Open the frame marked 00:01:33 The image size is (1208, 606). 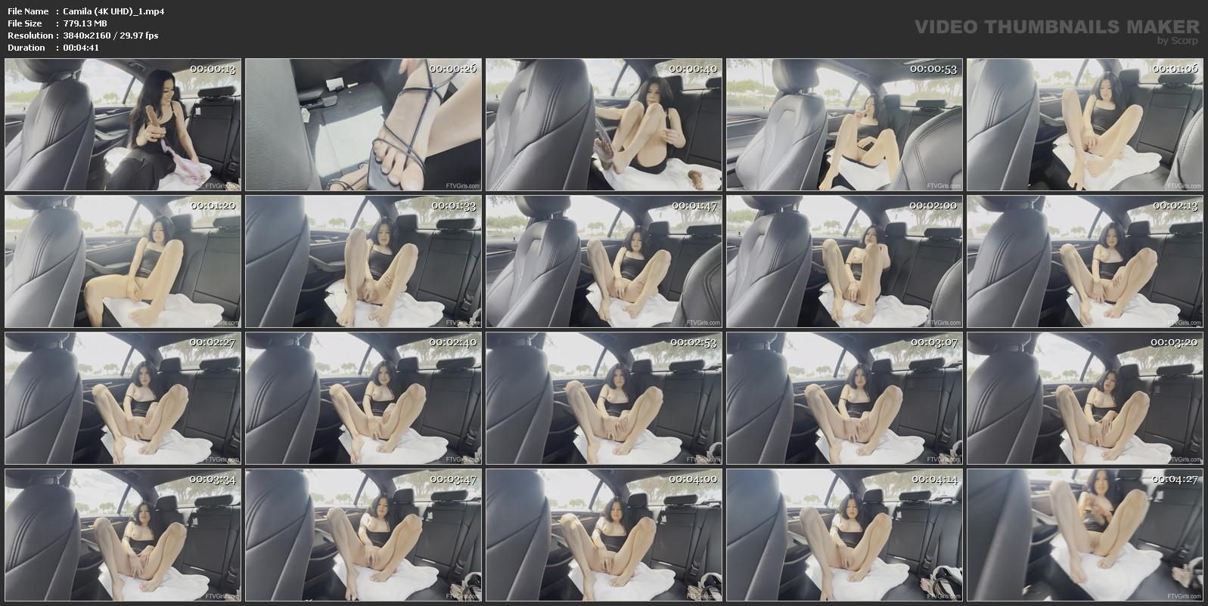[363, 261]
